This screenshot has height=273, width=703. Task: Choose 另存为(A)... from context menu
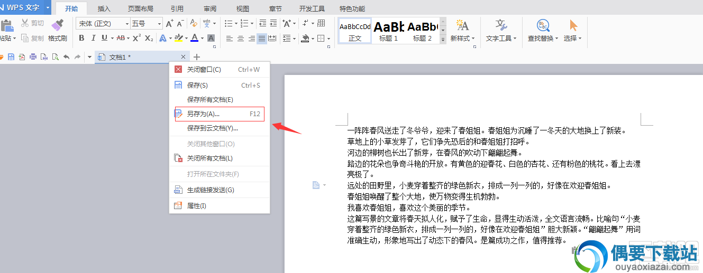(220, 114)
